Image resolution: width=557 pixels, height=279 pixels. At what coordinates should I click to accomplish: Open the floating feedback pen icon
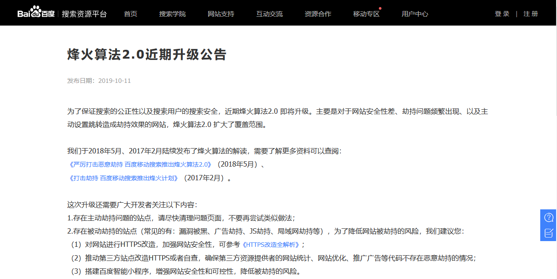click(548, 234)
